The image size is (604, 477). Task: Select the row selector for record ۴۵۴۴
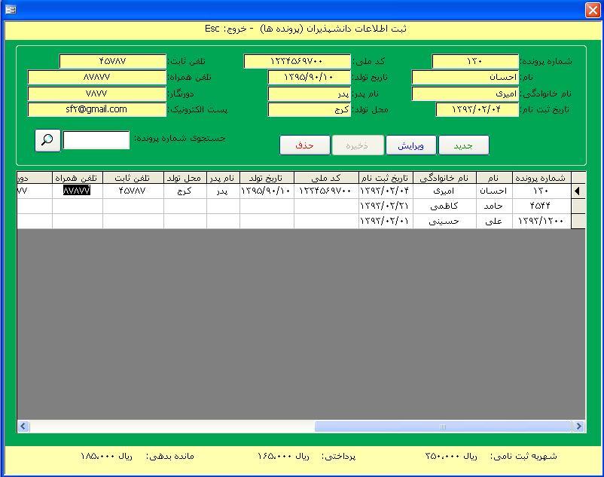578,206
